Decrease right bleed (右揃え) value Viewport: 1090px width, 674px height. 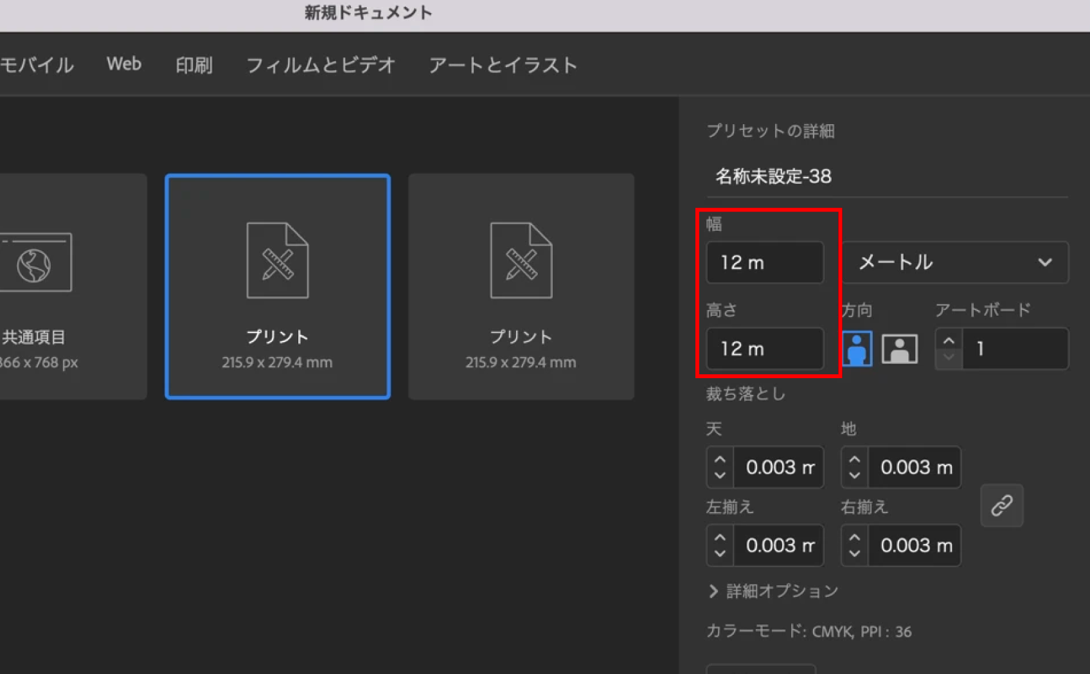coord(854,553)
